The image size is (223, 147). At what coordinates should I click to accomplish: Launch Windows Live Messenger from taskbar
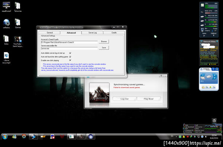(x=14, y=137)
